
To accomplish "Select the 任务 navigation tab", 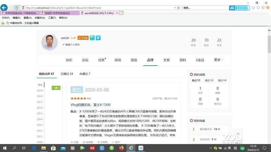I will [101, 60].
